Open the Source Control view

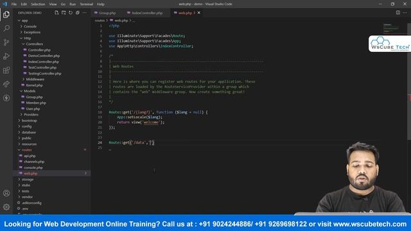[6, 42]
